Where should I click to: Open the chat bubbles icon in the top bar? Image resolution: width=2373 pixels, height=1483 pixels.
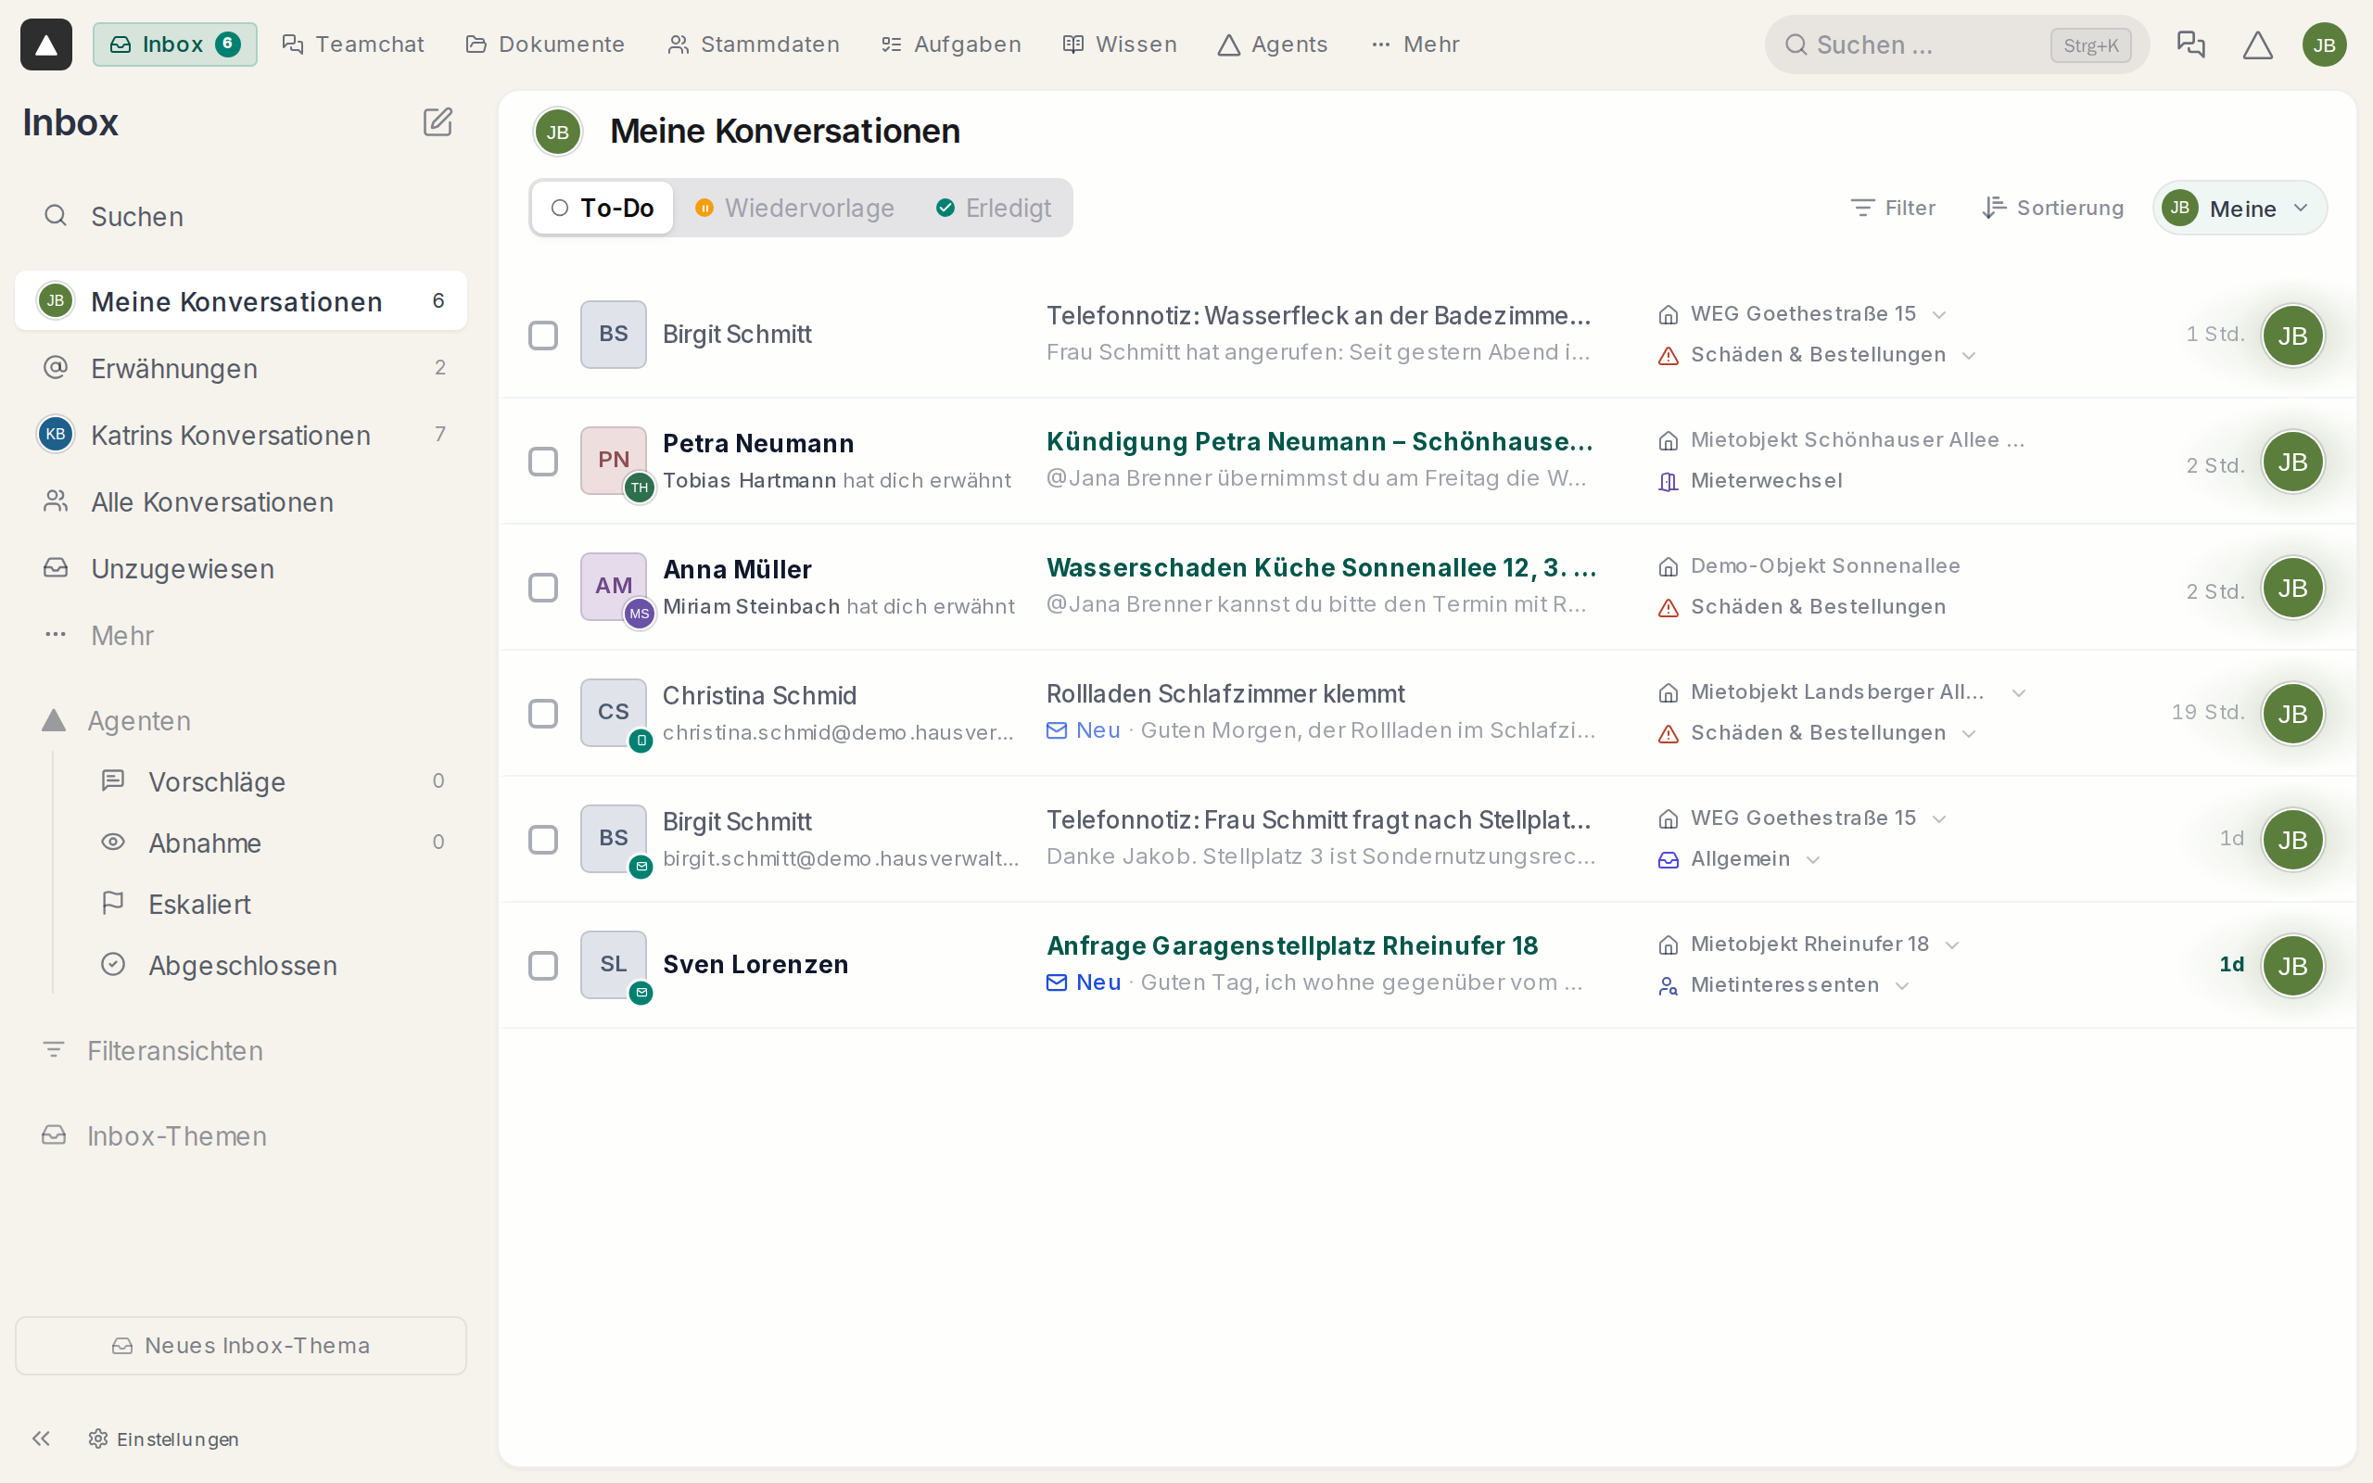click(x=2190, y=44)
